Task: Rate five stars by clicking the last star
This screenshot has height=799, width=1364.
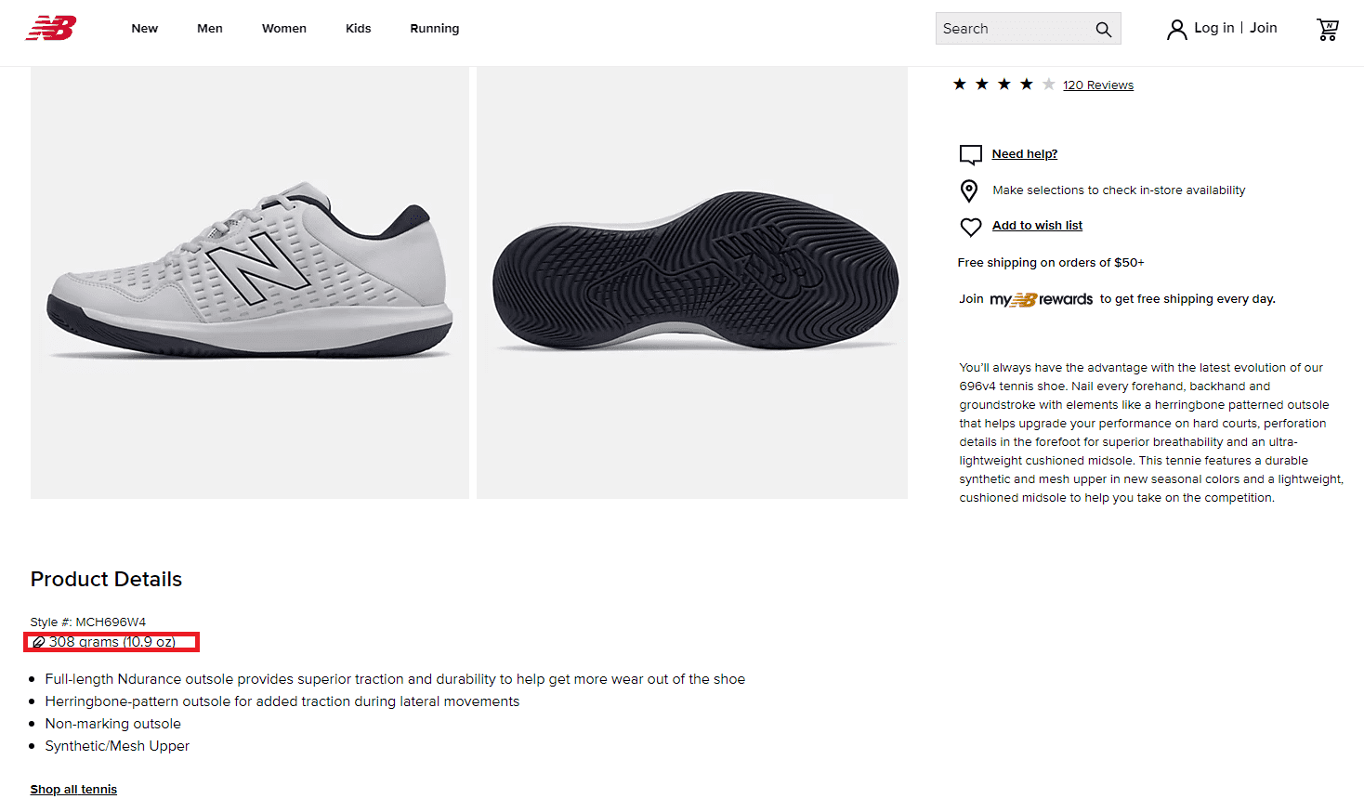Action: point(1048,83)
